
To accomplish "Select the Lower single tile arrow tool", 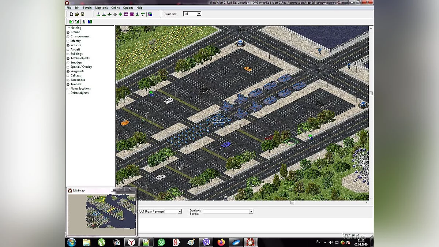I will coord(143,14).
